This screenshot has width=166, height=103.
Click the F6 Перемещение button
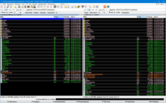coord(82,102)
